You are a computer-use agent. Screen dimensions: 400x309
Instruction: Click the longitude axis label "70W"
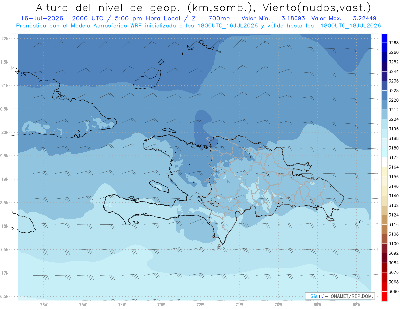[x=278, y=305]
